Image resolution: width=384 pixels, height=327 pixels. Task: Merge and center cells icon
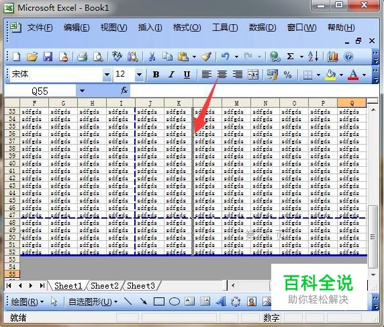(253, 75)
